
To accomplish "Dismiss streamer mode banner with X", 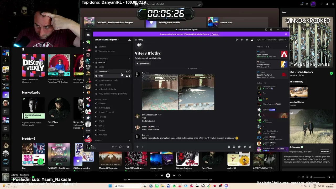I will point(286,34).
